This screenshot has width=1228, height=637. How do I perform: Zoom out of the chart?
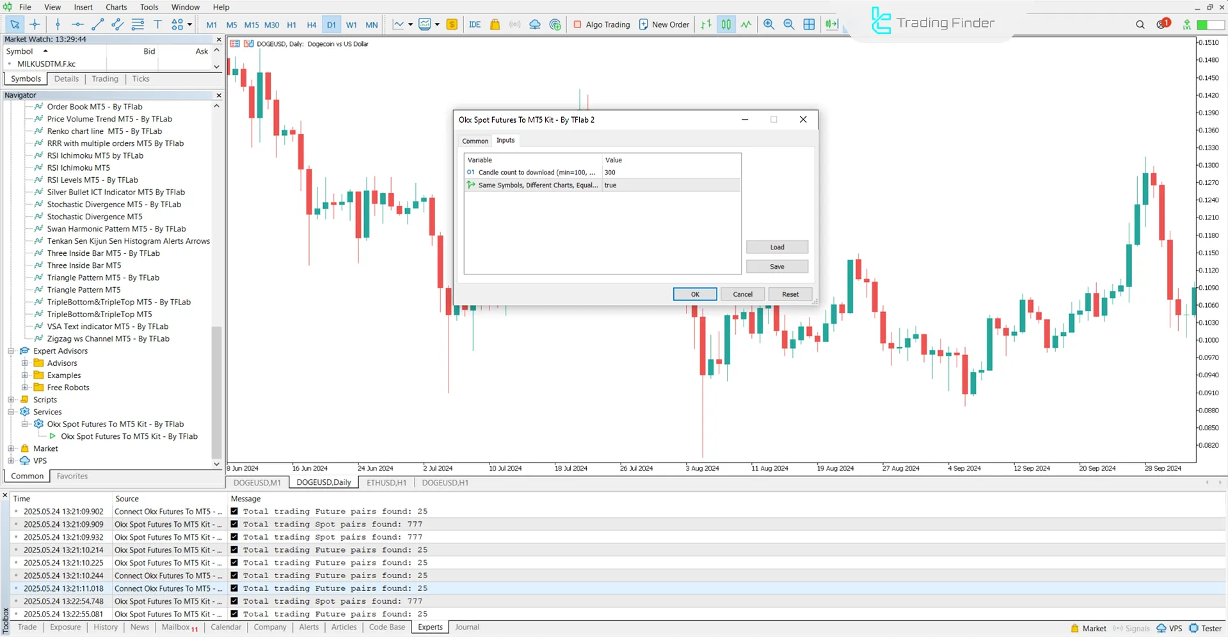pyautogui.click(x=789, y=24)
